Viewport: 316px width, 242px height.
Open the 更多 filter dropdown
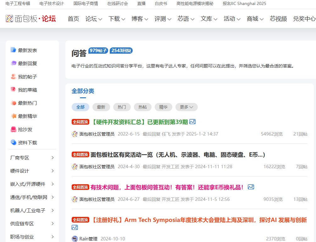186,107
